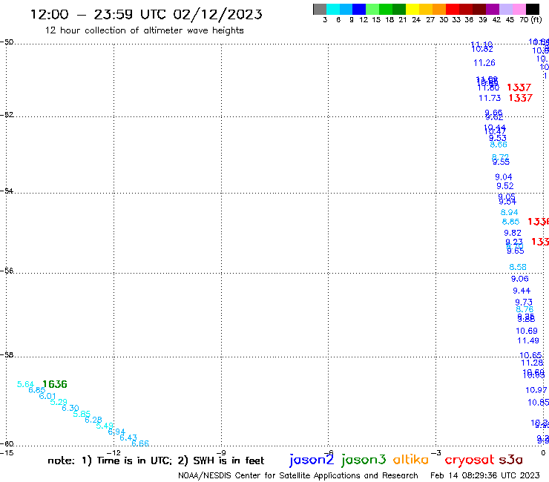Click the black swatch in the color scale

pyautogui.click(x=532, y=9)
